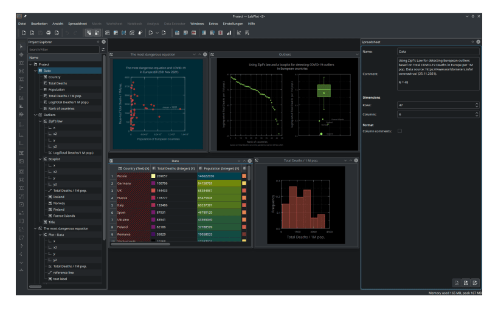This screenshot has height=314, width=498.
Task: Click the water-drop color theme toolbar icon
Action: click(x=140, y=33)
